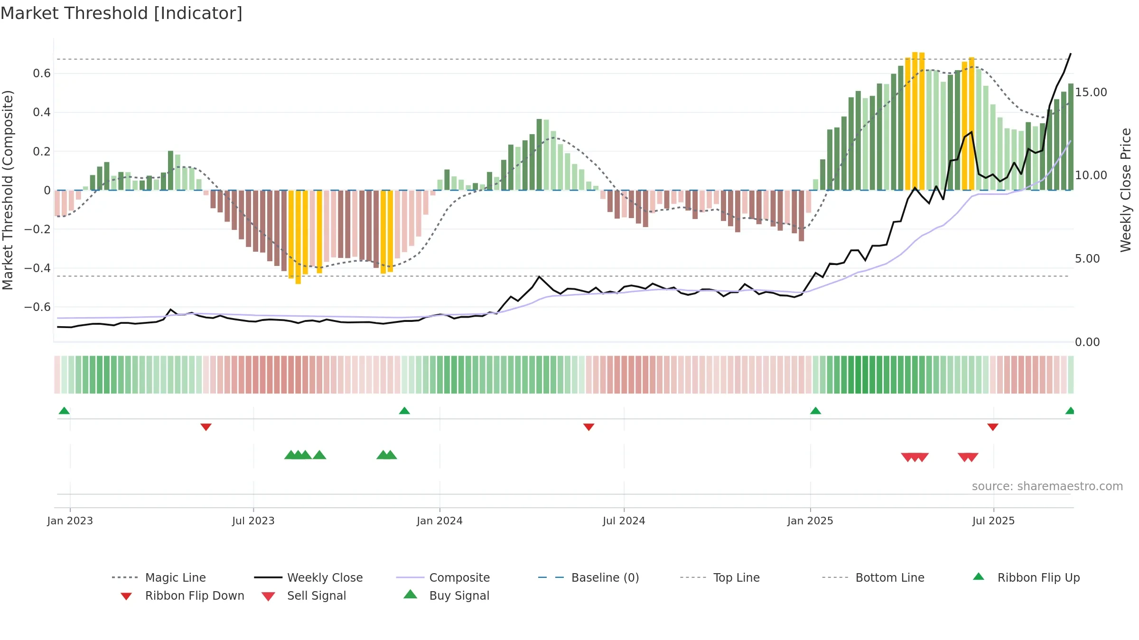Click the 5.00 tick on right price axis
The width and height of the screenshot is (1139, 640).
point(1087,258)
